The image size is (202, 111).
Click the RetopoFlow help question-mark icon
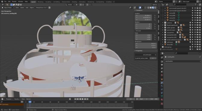[x=50, y=8]
